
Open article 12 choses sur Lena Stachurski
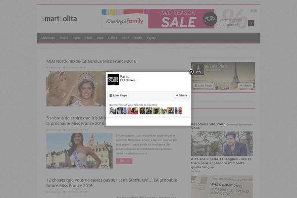tap(111, 183)
